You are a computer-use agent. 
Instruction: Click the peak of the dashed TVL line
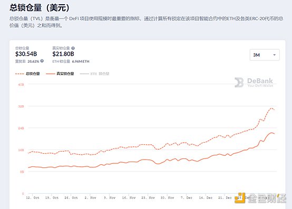click(x=271, y=108)
